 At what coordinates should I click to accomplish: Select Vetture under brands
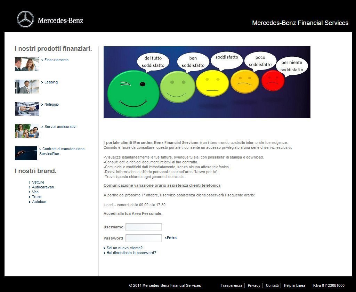click(x=38, y=182)
